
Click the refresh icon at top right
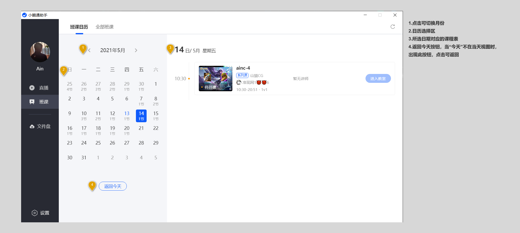(x=392, y=27)
